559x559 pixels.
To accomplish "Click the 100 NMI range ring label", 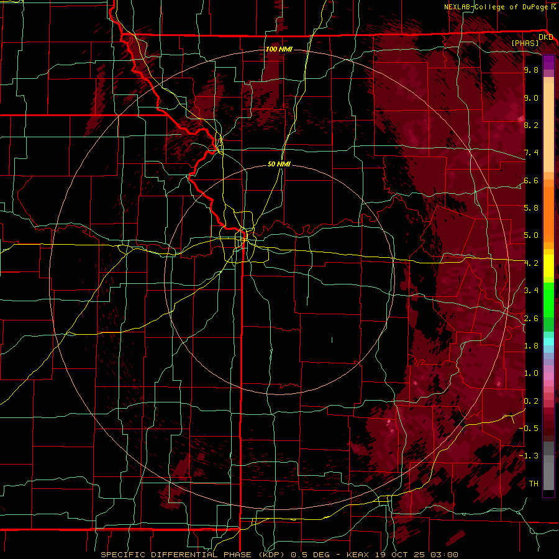I will coord(279,49).
